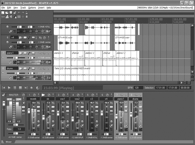
Task: Toggle the transport repeat loop button
Action: [x=37, y=88]
